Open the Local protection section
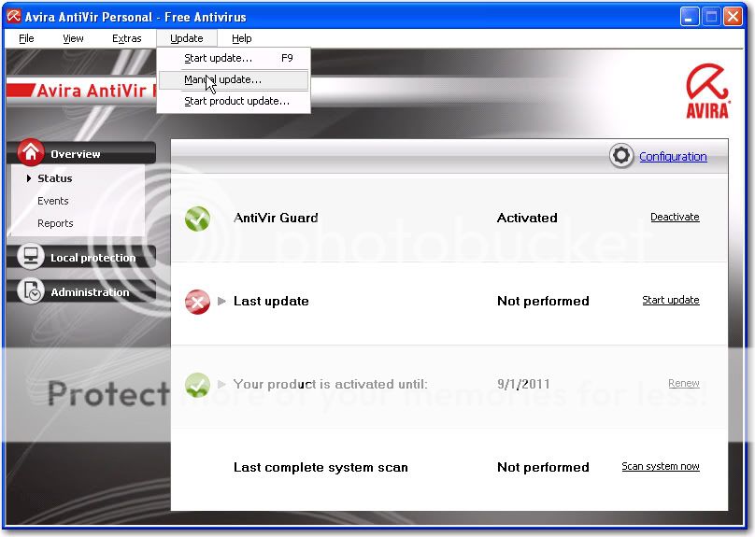The image size is (755, 537). pos(82,257)
